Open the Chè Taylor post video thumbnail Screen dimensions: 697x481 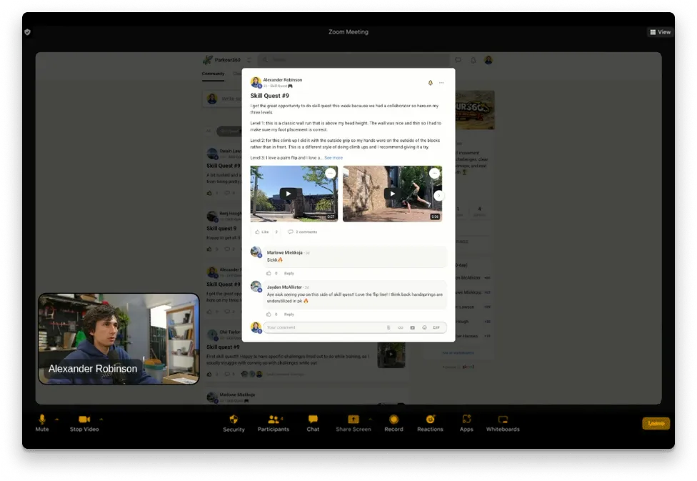coord(391,354)
